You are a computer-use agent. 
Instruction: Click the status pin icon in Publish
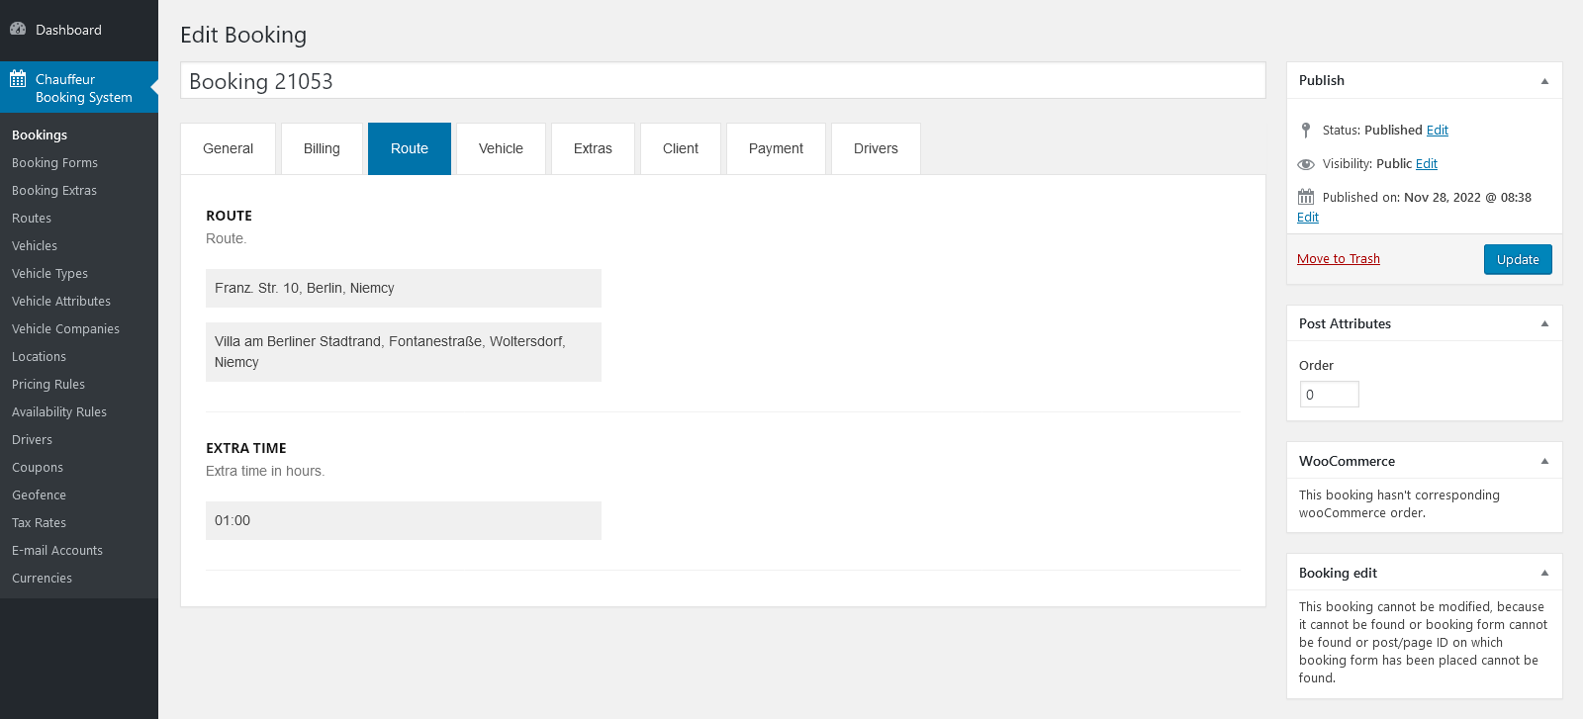tap(1306, 130)
